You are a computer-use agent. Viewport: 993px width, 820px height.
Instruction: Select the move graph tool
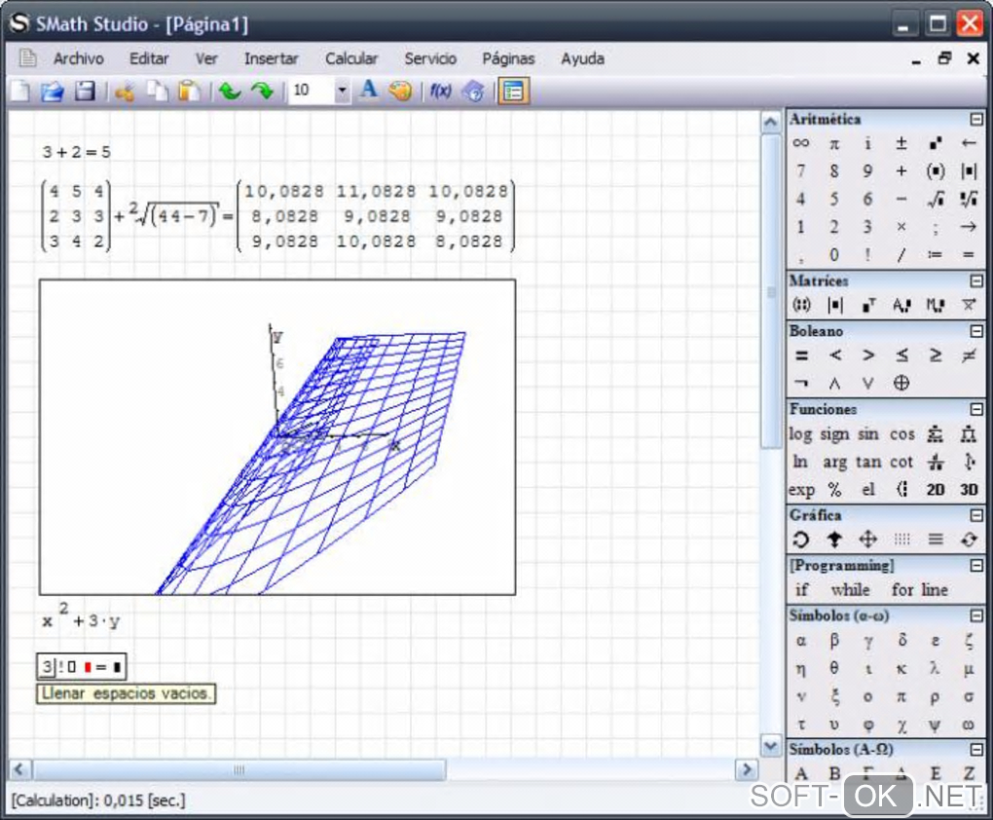(x=867, y=540)
